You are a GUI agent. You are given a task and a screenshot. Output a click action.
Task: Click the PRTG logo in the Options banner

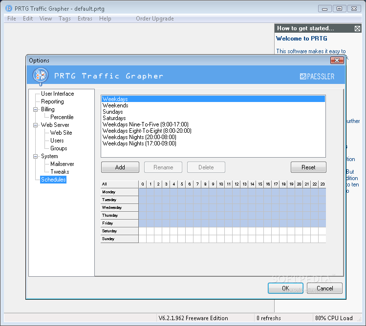click(41, 76)
